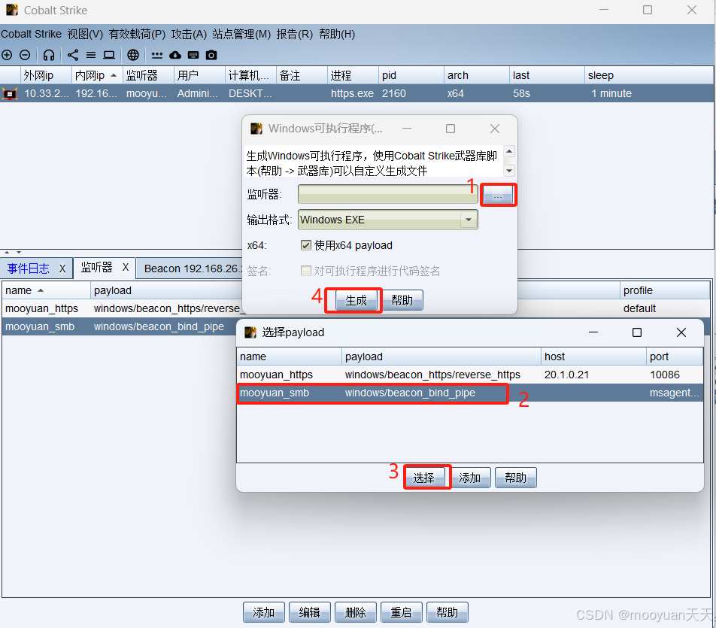Viewport: 716px width, 628px height.
Task: Open the 输出格式 Windows EXE dropdown
Action: (x=388, y=220)
